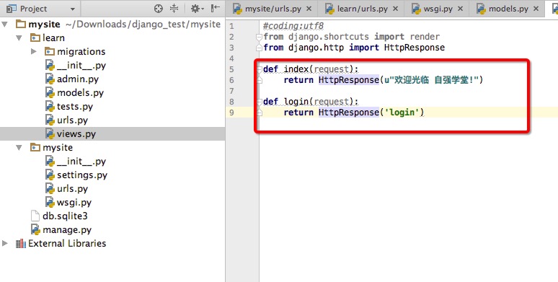Close the wsgi.py editor tab
558x282 pixels.
click(460, 9)
